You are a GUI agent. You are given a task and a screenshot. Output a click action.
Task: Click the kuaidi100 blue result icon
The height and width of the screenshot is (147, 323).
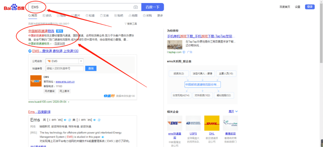point(30,51)
